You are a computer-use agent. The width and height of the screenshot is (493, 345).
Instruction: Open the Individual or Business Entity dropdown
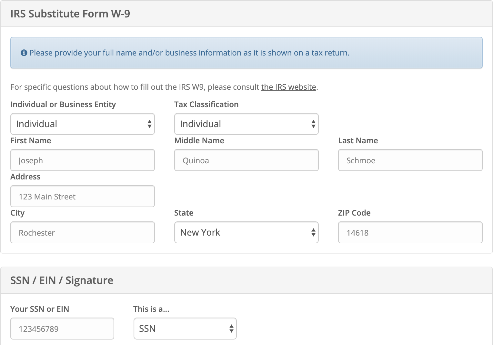click(x=83, y=124)
